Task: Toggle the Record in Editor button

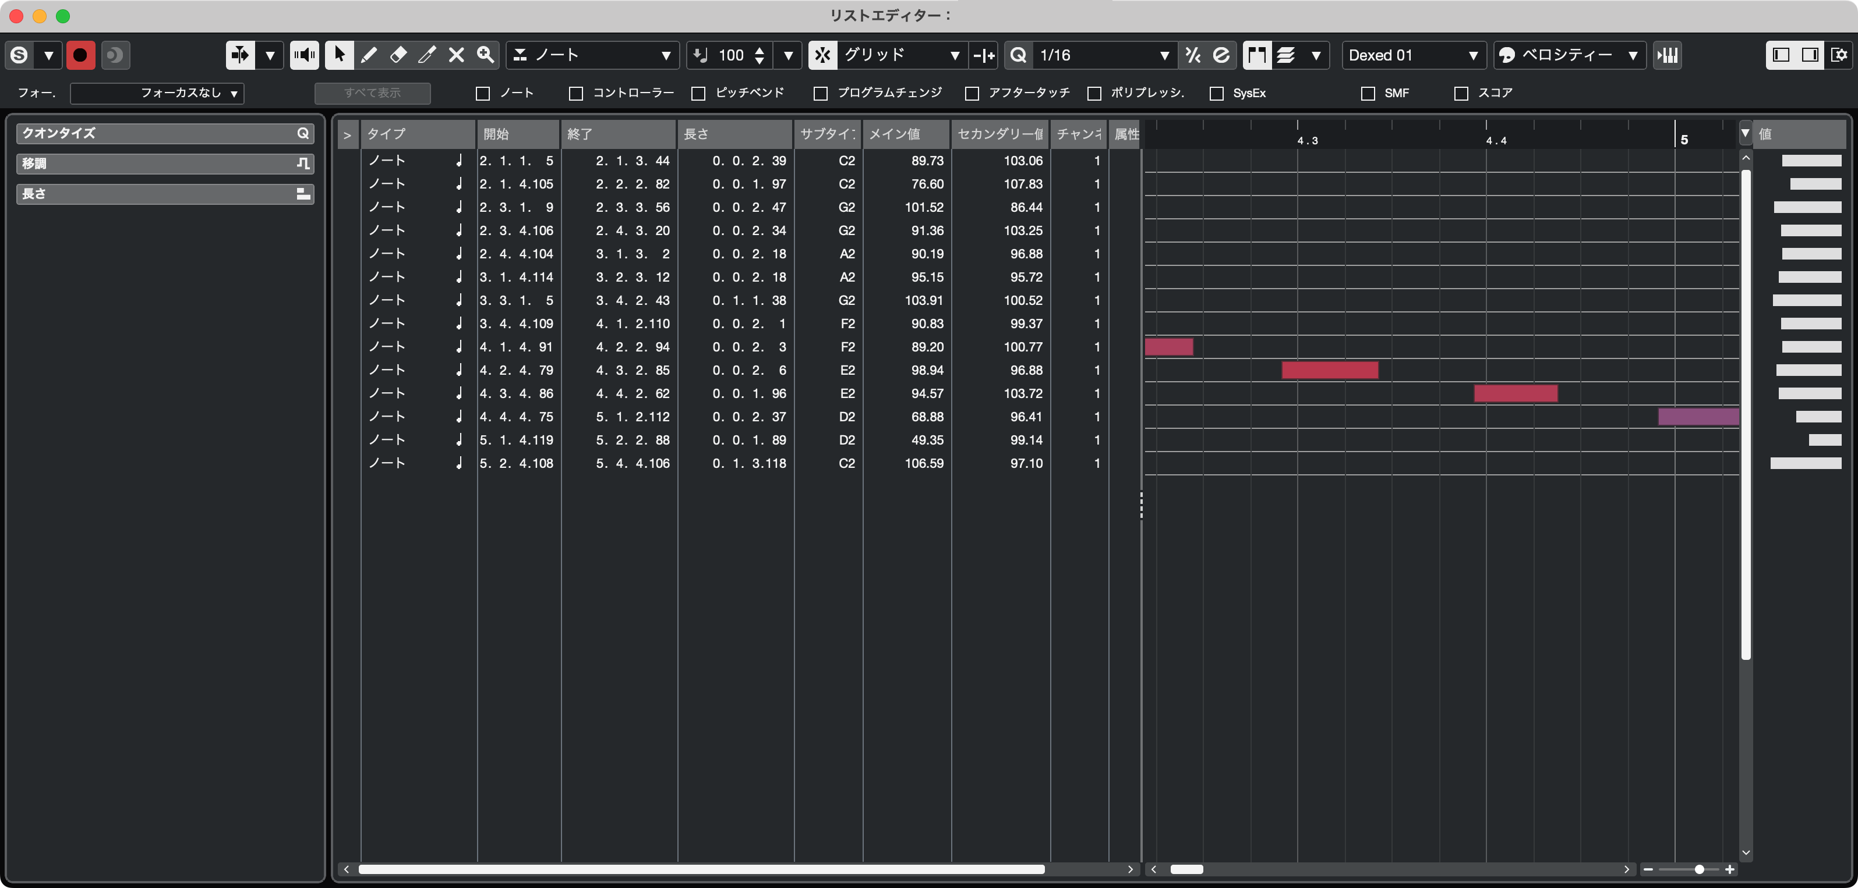Action: tap(80, 55)
